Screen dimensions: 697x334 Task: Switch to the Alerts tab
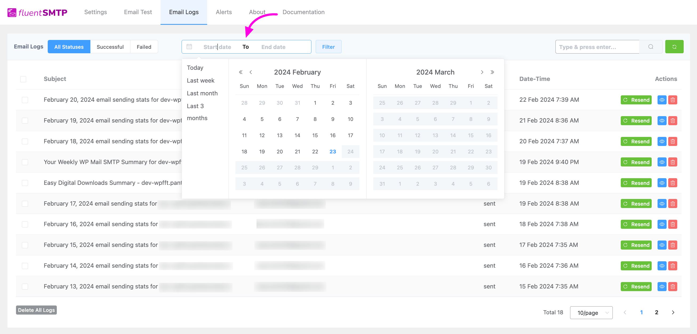[224, 12]
